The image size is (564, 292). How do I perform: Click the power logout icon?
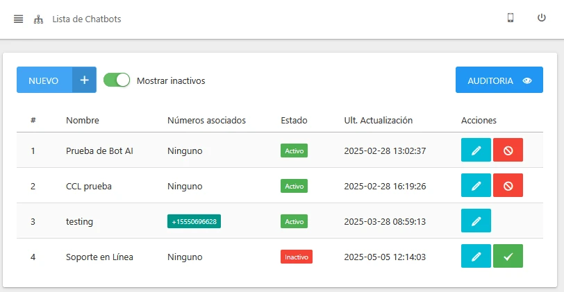[x=542, y=18]
